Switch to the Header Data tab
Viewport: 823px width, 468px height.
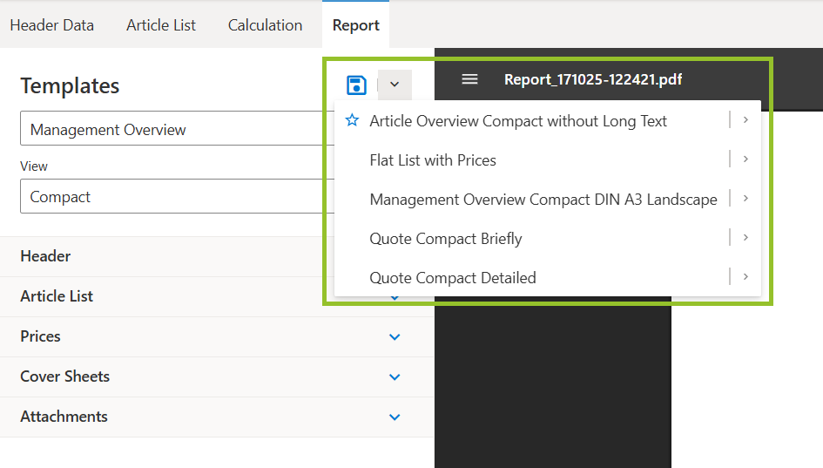point(52,25)
